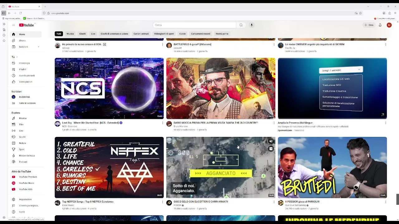This screenshot has width=399, height=224.
Task: Open options menu for Dario Moccia Mafia video
Action: point(274,123)
